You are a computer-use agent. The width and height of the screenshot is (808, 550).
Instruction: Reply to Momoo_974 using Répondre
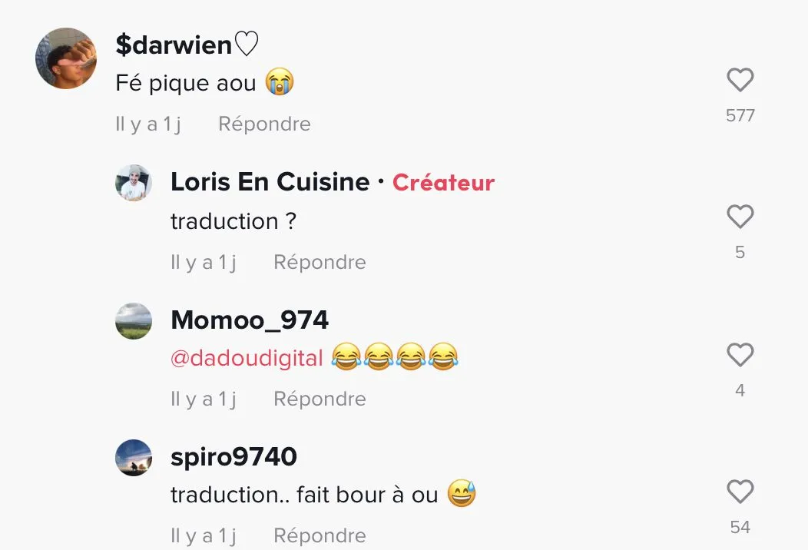tap(320, 399)
